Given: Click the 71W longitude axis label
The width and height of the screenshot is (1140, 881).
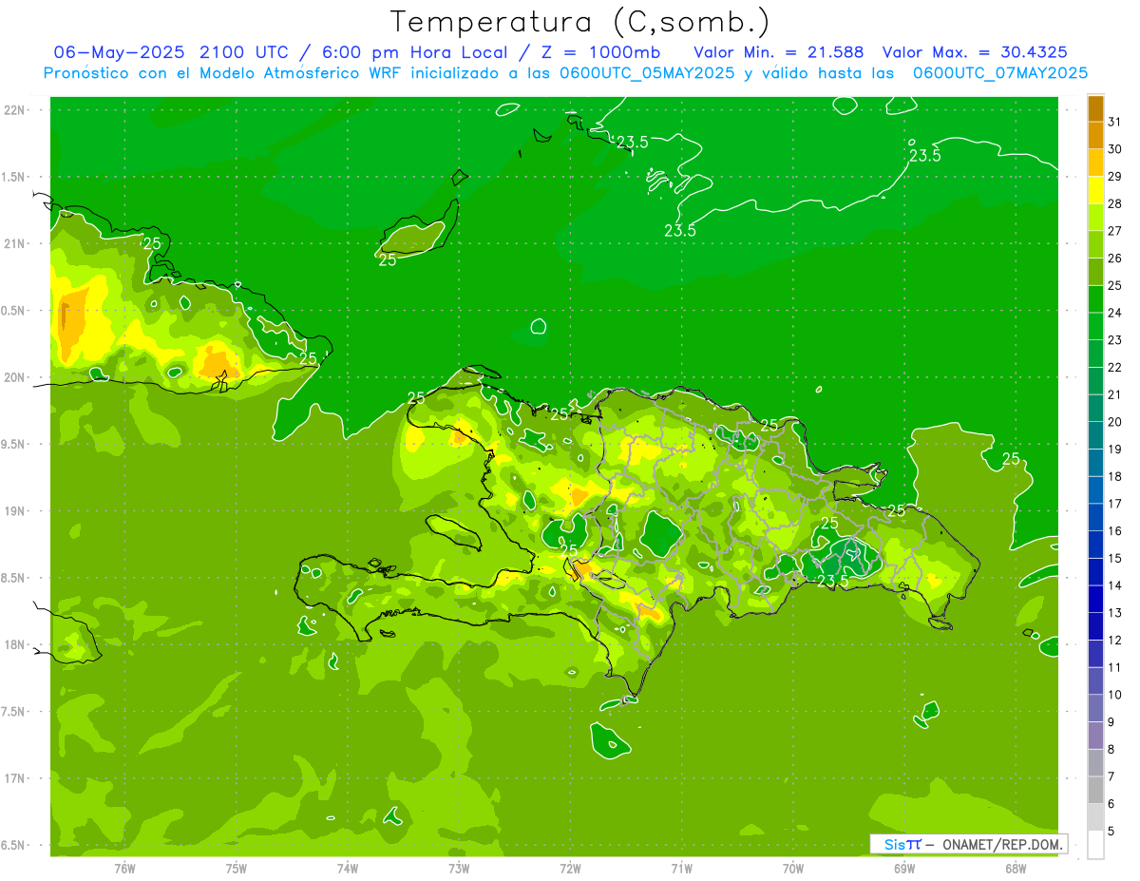Looking at the screenshot, I should tap(681, 870).
